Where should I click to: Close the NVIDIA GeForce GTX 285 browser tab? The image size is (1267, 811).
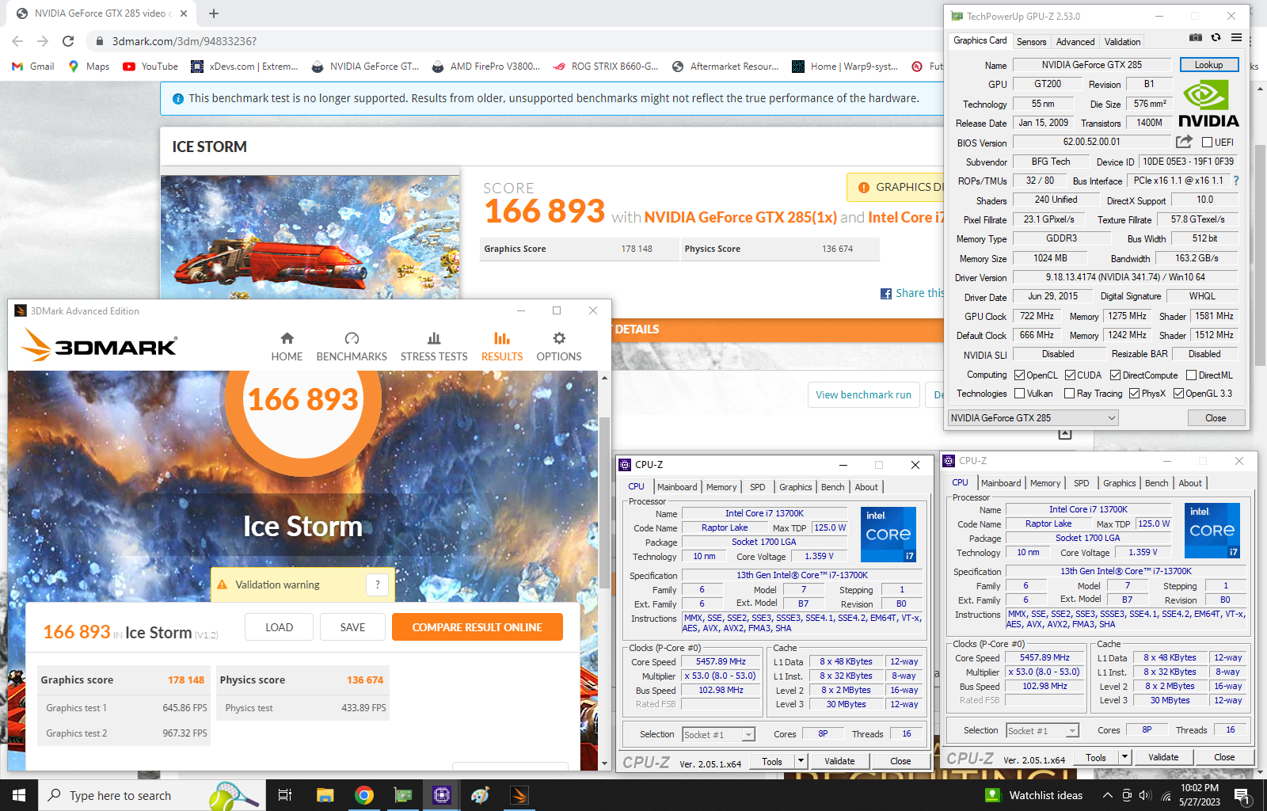pos(184,13)
